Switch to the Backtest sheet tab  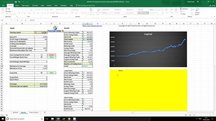[15, 112]
